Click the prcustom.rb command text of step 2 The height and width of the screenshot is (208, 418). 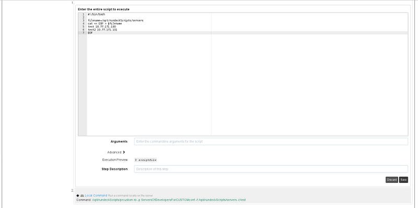pyautogui.click(x=169, y=200)
